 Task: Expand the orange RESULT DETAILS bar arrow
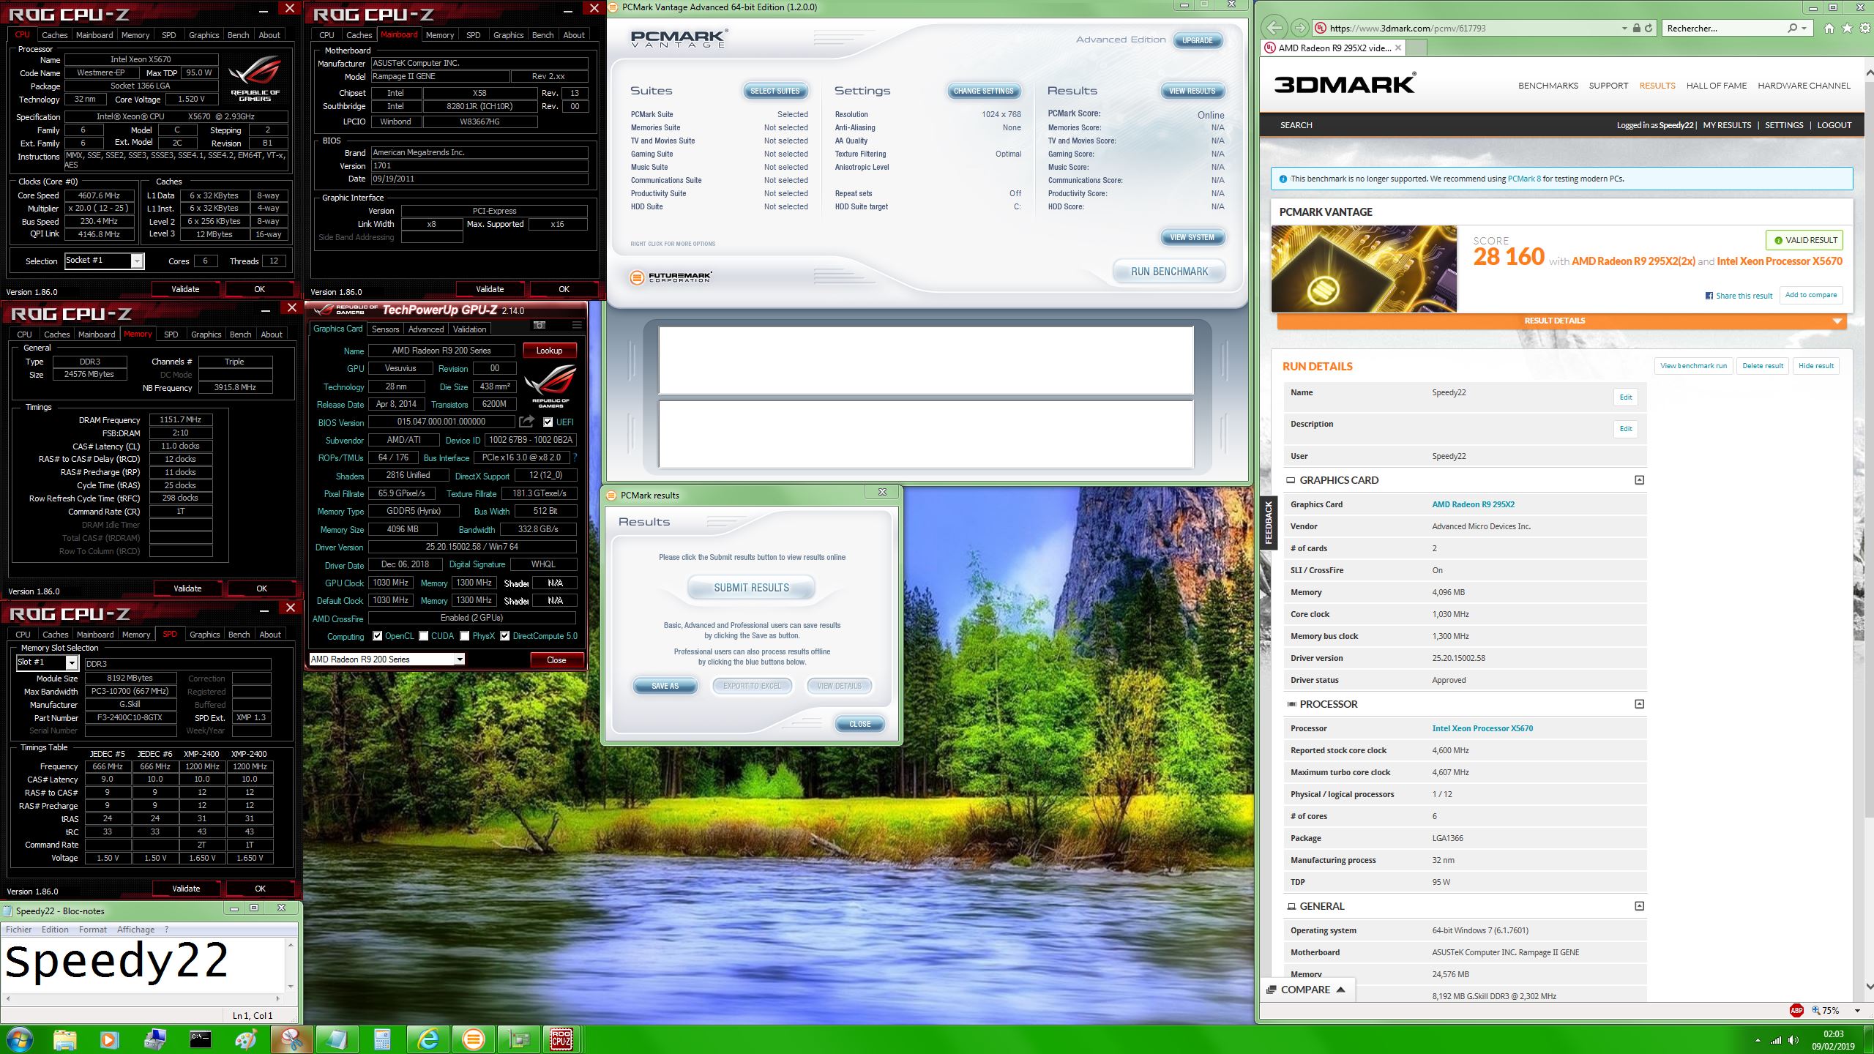coord(1837,321)
